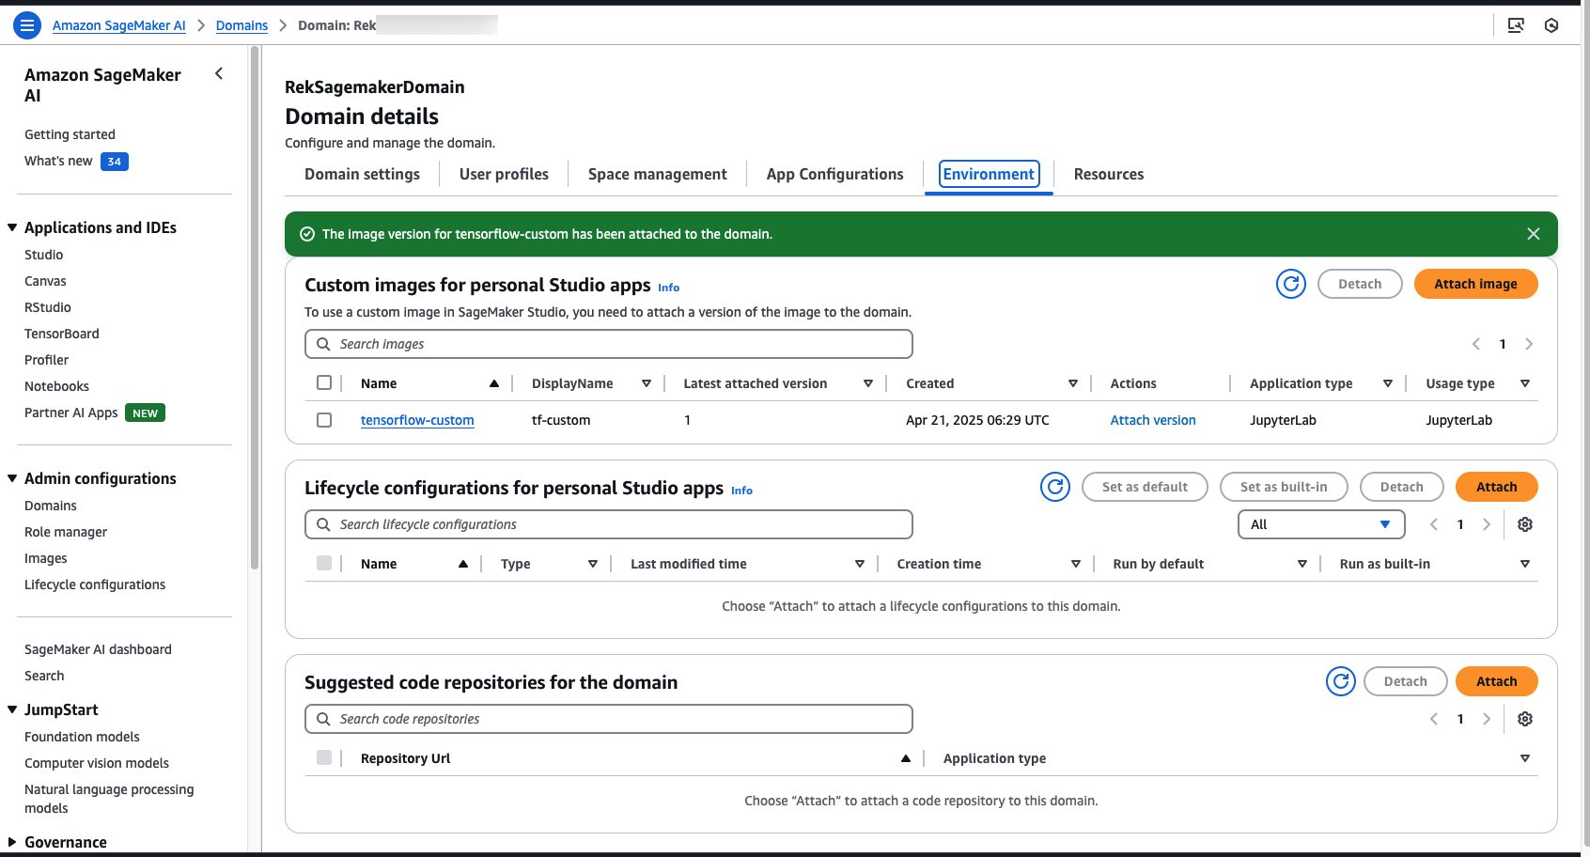1590x857 pixels.
Task: Open lifecycle configurations table preferences gear
Action: [x=1525, y=524]
